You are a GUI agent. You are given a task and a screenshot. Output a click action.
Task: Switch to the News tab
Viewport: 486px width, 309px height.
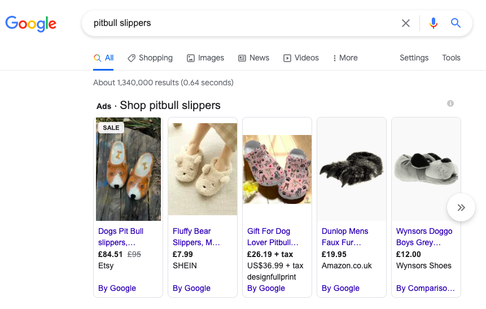point(254,58)
